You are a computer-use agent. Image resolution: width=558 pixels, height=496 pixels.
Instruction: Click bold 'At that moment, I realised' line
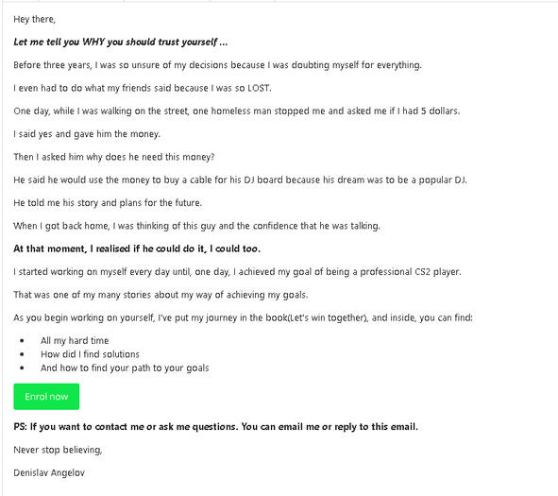point(137,248)
